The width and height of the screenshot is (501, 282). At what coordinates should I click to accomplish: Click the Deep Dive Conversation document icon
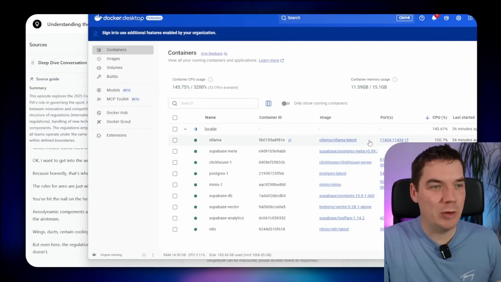[x=33, y=63]
